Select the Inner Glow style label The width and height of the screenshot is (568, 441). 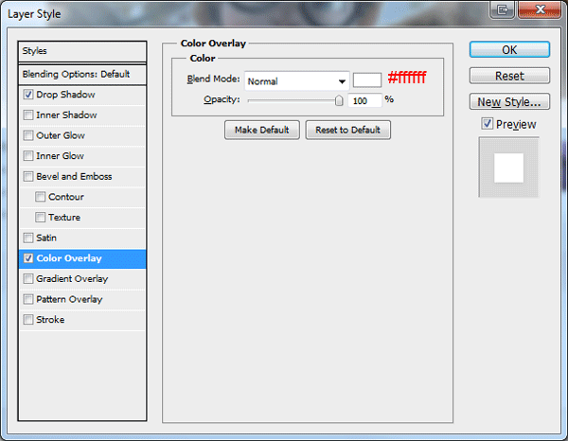[x=61, y=156]
